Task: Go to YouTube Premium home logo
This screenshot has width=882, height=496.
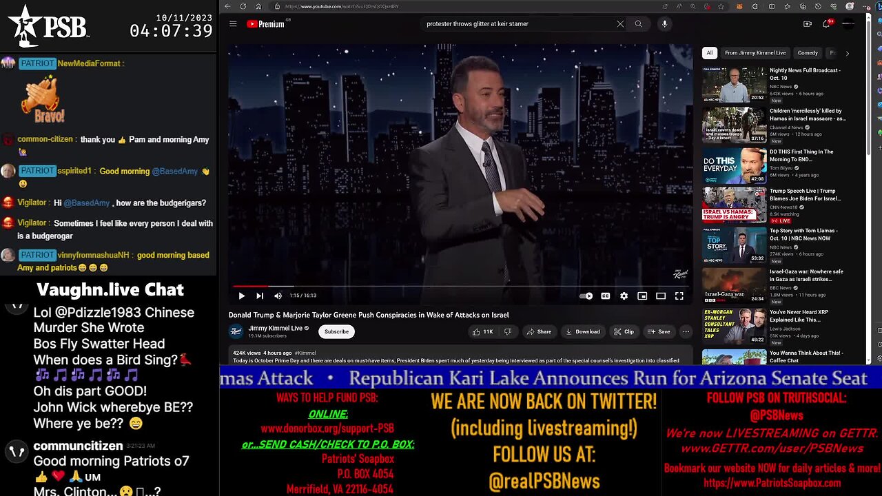Action: click(x=265, y=23)
